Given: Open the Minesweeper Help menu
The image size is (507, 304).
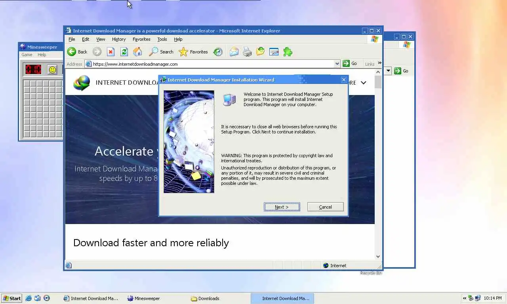Looking at the screenshot, I should pyautogui.click(x=42, y=55).
